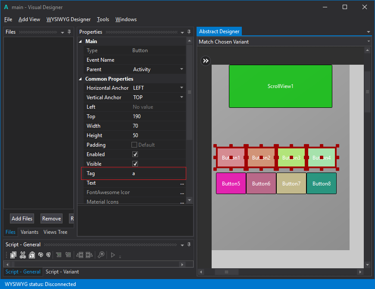Click the Add Files button
The width and height of the screenshot is (375, 289).
22,218
